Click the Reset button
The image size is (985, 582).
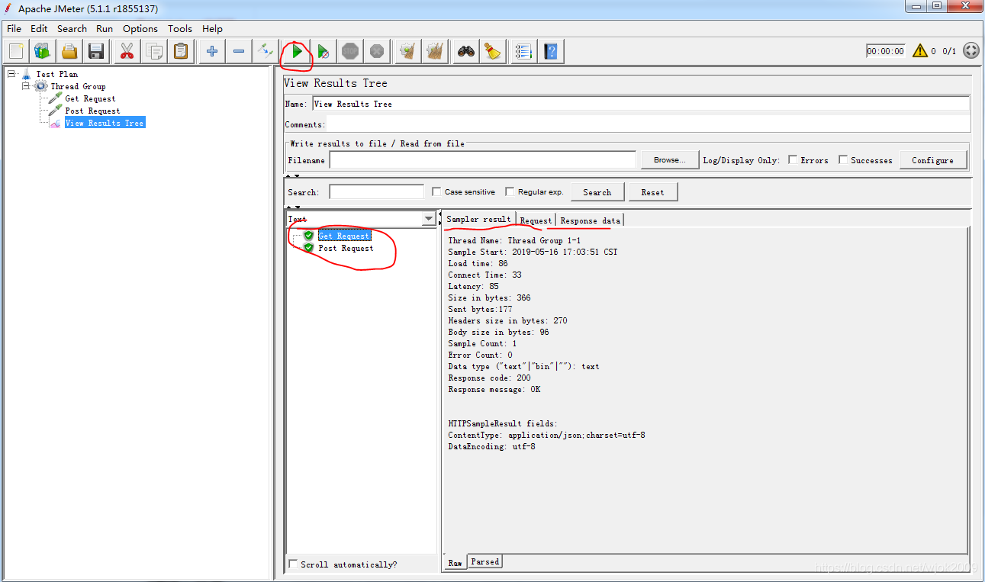[652, 191]
